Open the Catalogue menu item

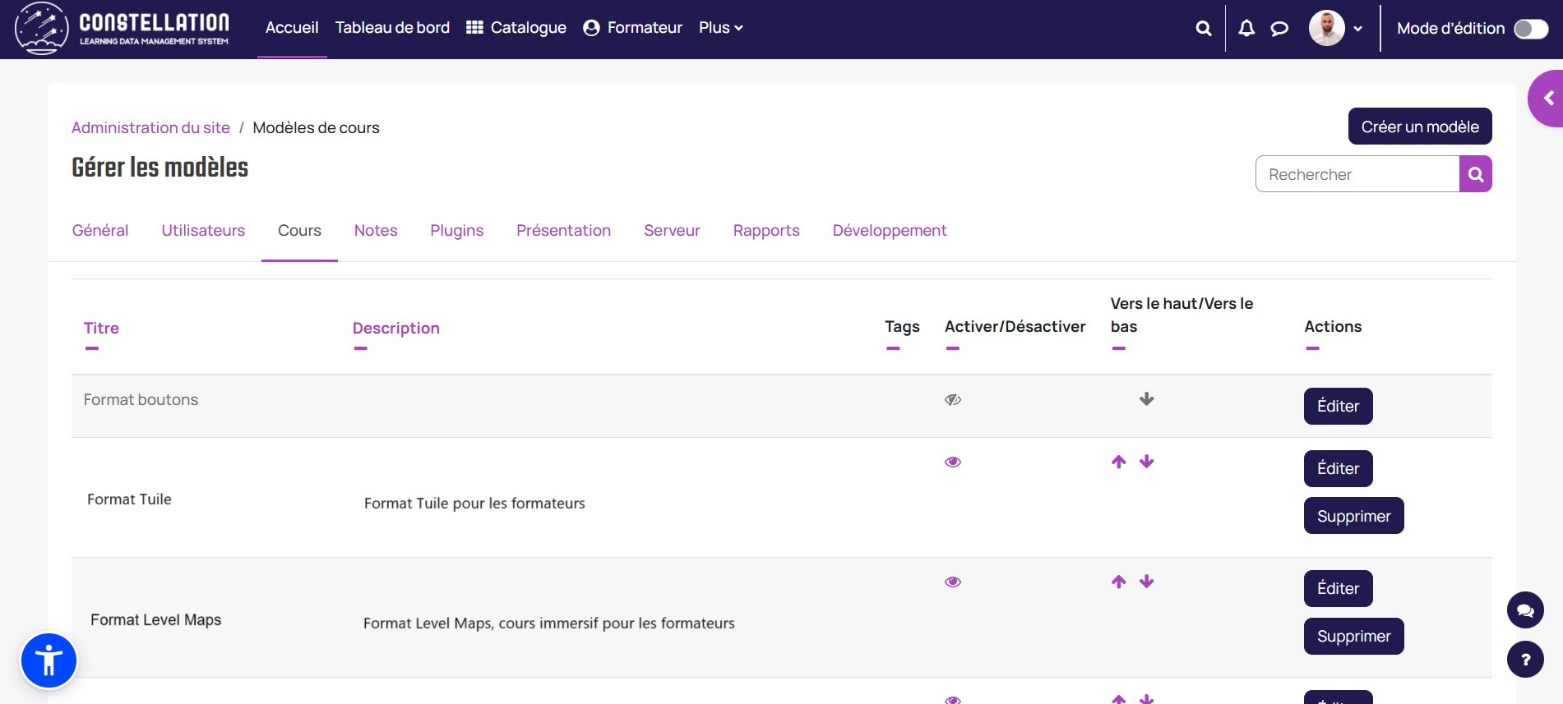point(516,28)
